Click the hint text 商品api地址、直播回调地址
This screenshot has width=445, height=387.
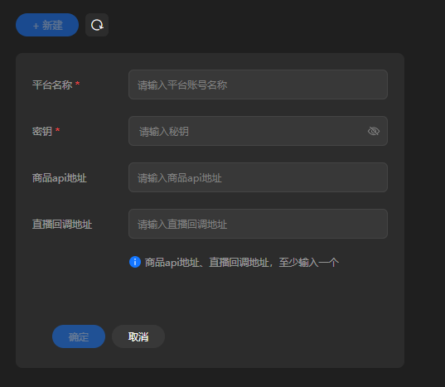207,263
